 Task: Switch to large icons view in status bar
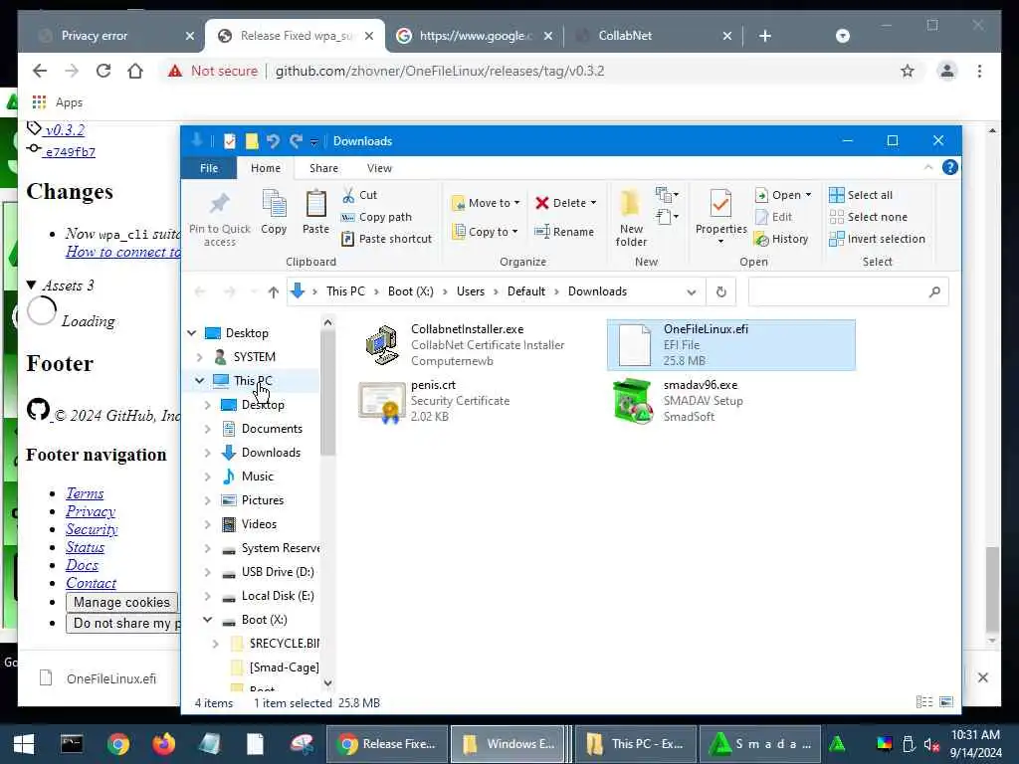[x=946, y=702]
